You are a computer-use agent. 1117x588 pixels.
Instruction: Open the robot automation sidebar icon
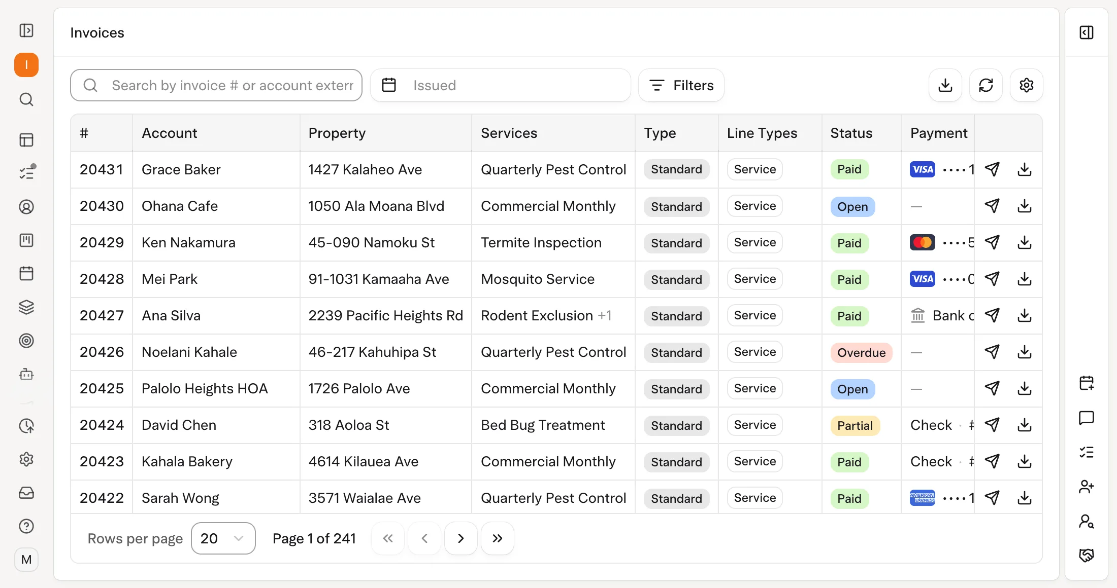[x=26, y=375]
